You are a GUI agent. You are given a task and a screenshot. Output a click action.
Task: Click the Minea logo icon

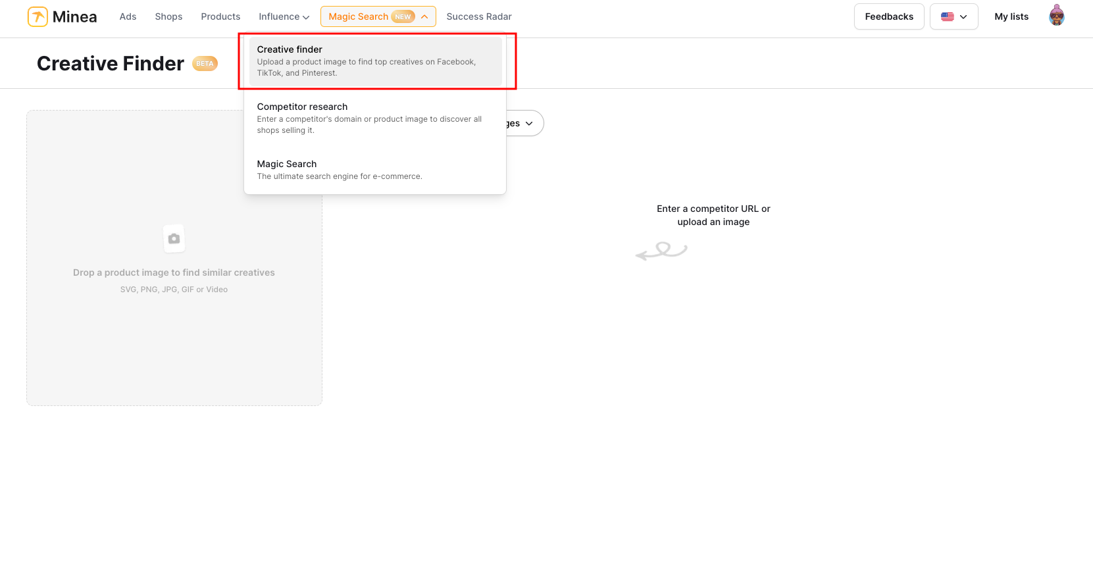tap(38, 16)
